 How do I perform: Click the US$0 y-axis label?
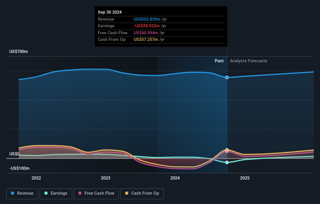[14, 154]
